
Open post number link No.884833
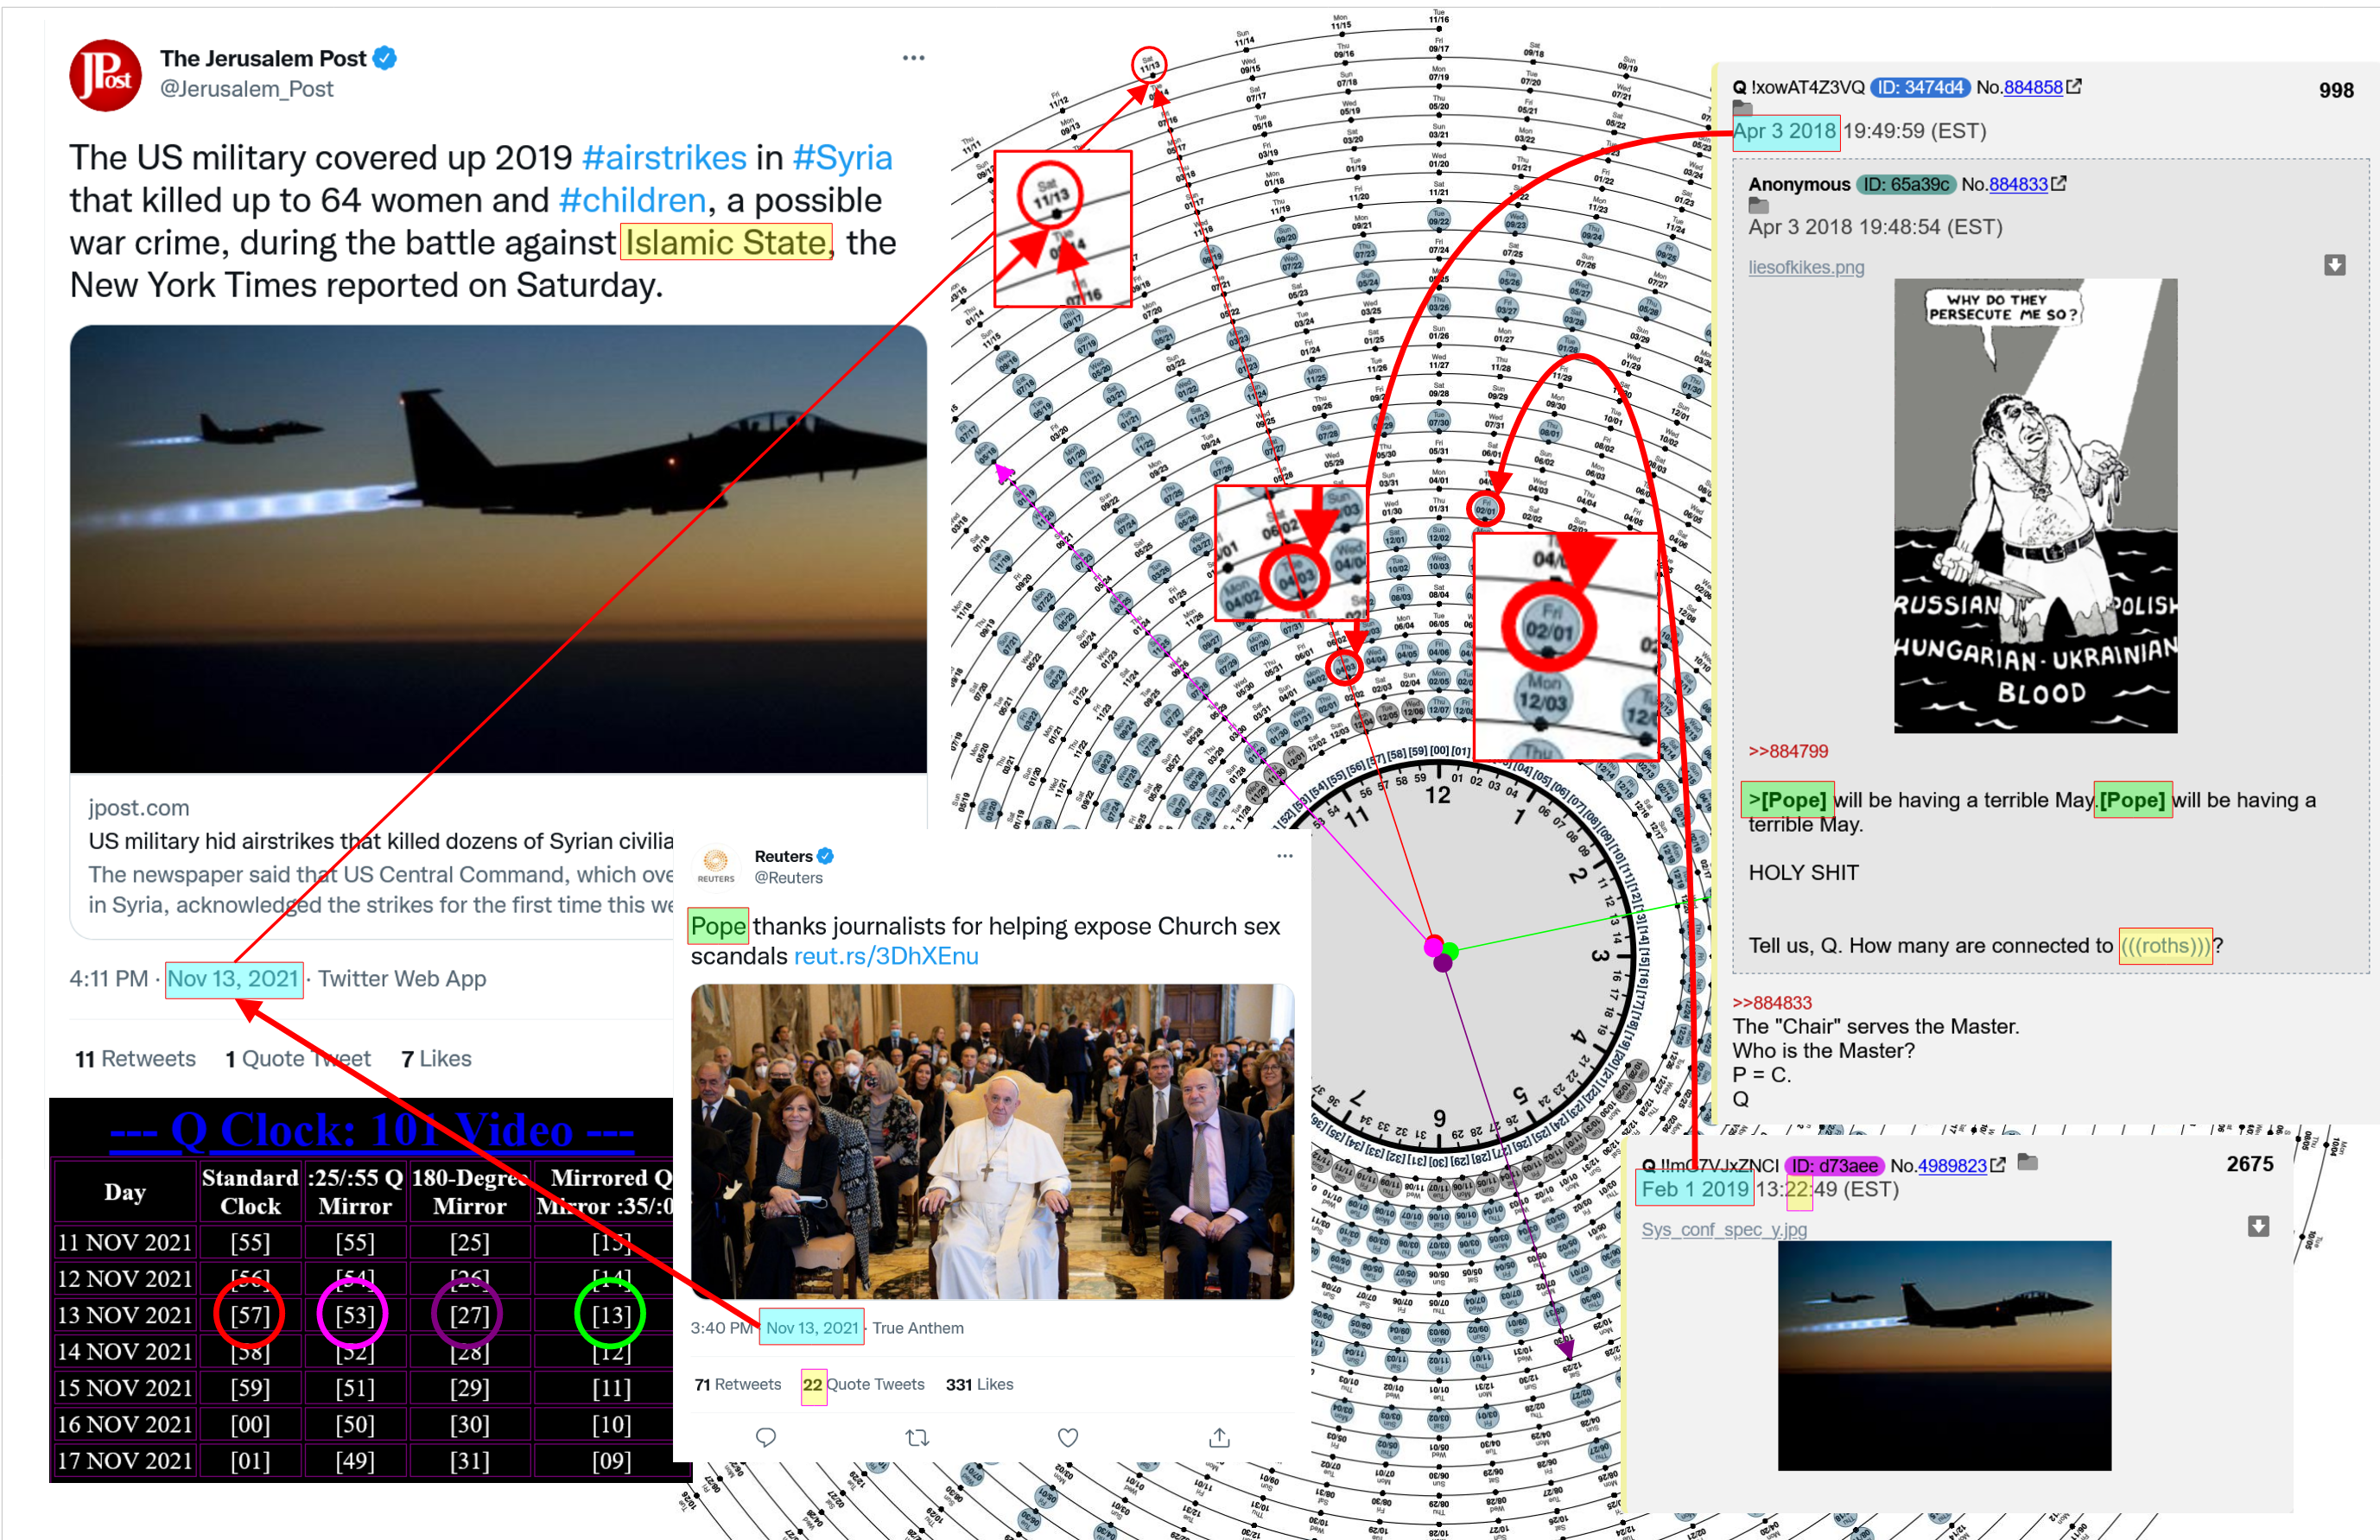(2018, 184)
